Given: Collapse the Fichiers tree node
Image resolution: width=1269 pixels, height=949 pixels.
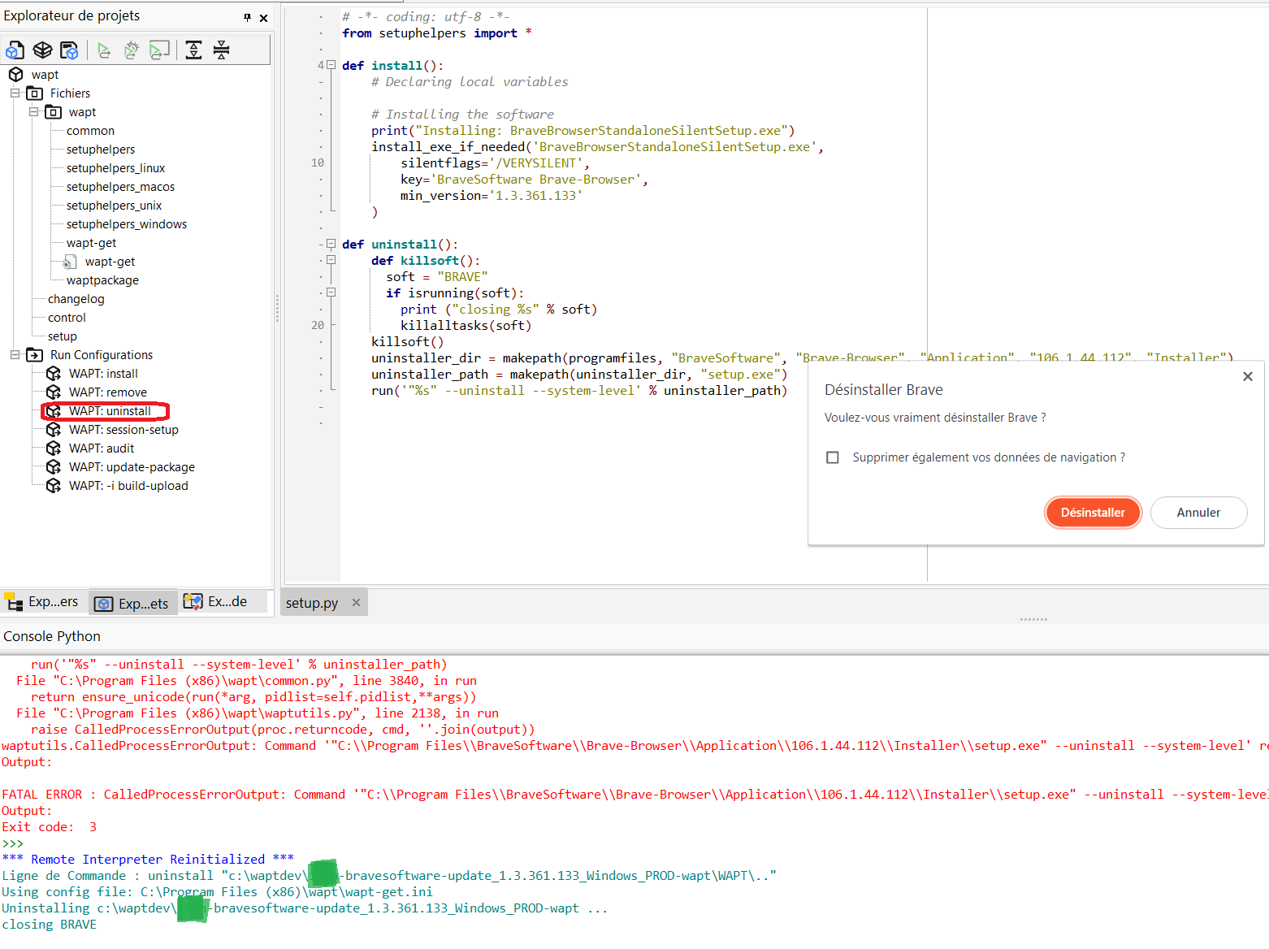Looking at the screenshot, I should click(x=15, y=93).
